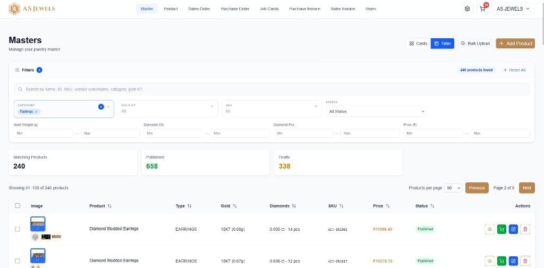Click Published status badge of ASJ-ER2001
This screenshot has width=544, height=268.
pos(425,229)
